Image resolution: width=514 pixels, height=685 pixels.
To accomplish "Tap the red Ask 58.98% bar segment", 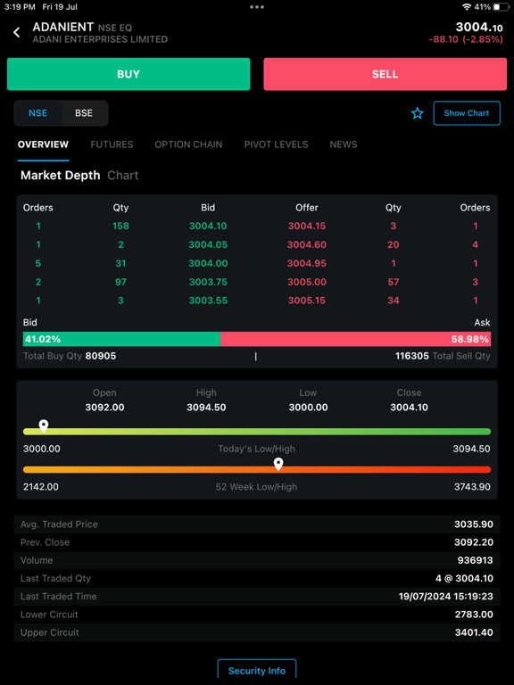I will pos(355,339).
